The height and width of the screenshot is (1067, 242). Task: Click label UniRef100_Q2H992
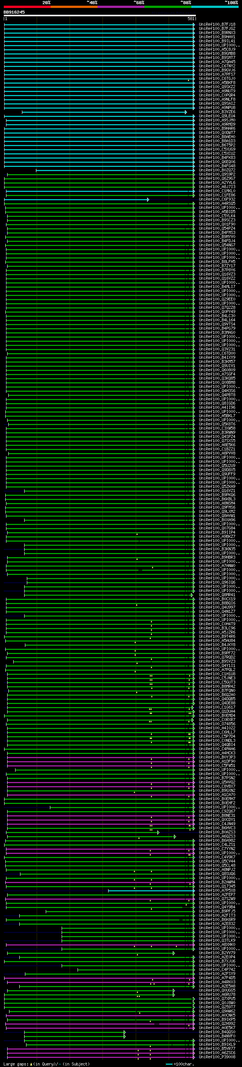217,1023
